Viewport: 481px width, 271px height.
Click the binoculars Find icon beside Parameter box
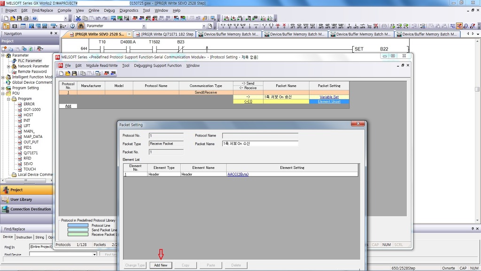point(81,26)
